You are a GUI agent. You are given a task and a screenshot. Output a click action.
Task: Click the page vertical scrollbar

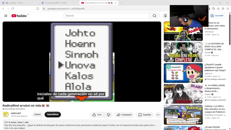click(230, 30)
